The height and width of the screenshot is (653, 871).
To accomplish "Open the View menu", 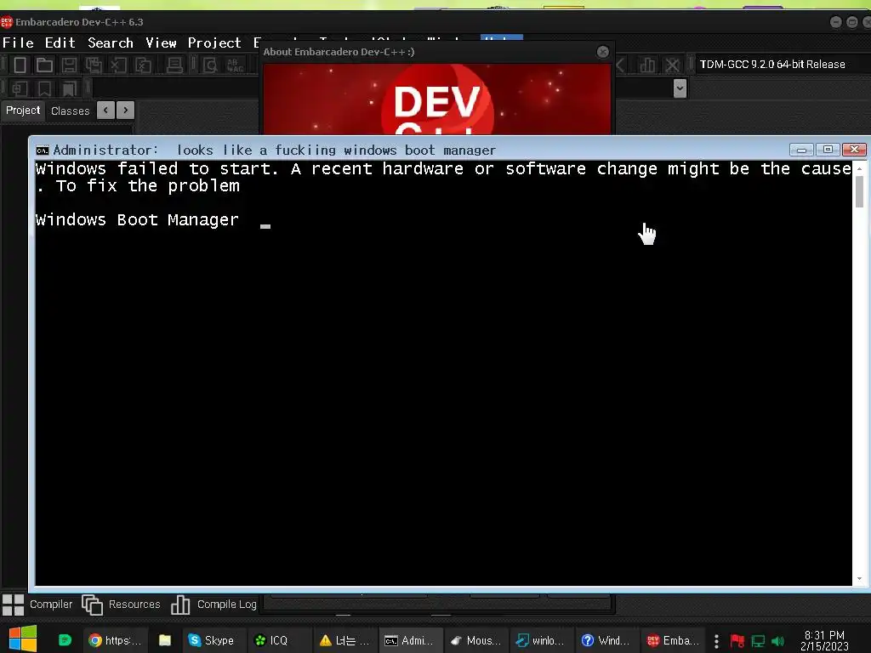I will pos(161,43).
